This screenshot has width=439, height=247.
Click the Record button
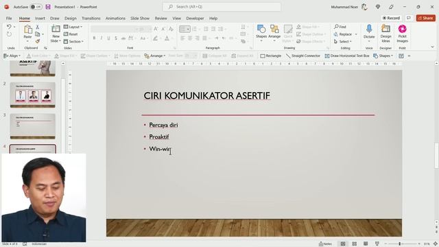coord(391,18)
